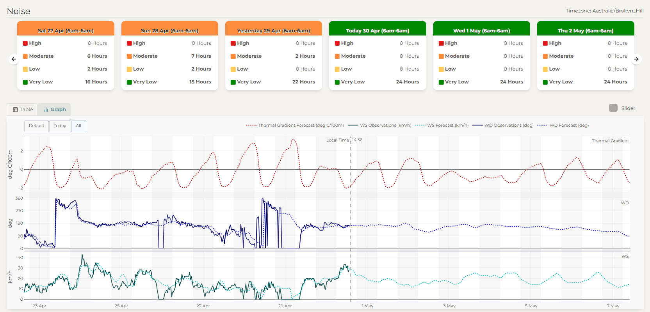Image resolution: width=650 pixels, height=312 pixels.
Task: Switch to the Table tab
Action: click(22, 110)
